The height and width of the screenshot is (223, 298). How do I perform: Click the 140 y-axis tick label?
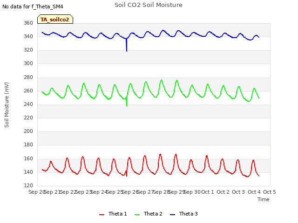coord(28,172)
